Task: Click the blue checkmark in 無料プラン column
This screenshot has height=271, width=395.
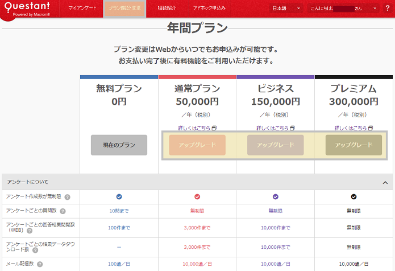Action: tap(119, 197)
